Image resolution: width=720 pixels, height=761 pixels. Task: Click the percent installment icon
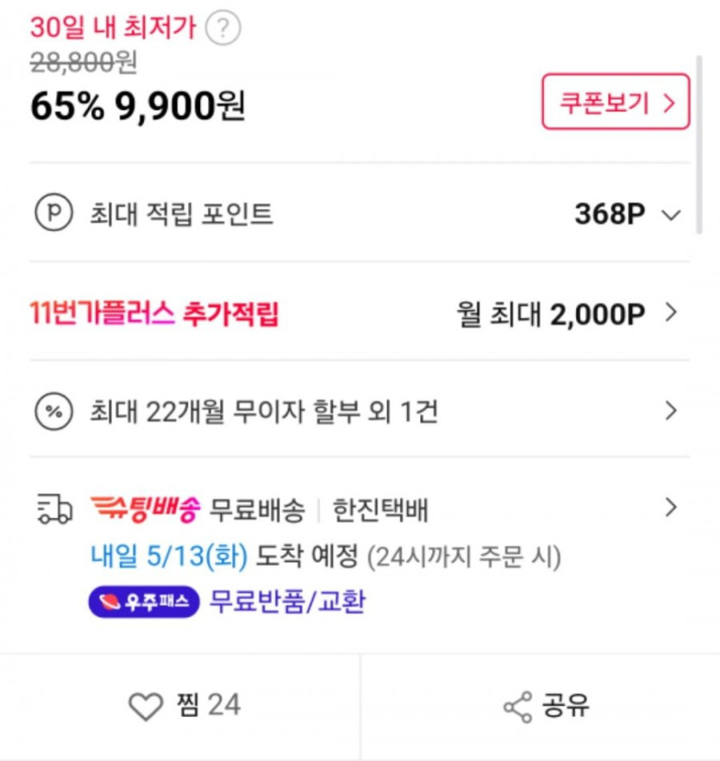(53, 411)
